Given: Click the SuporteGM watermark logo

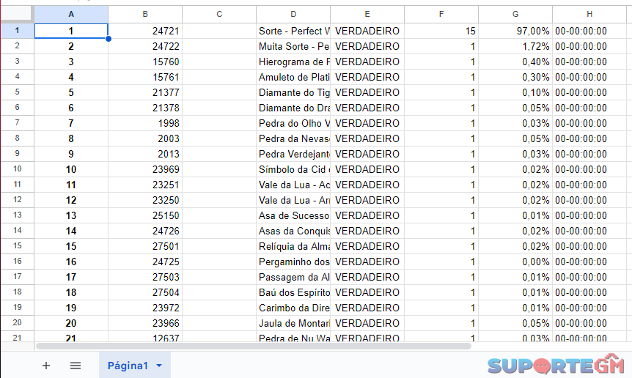Looking at the screenshot, I should (556, 365).
